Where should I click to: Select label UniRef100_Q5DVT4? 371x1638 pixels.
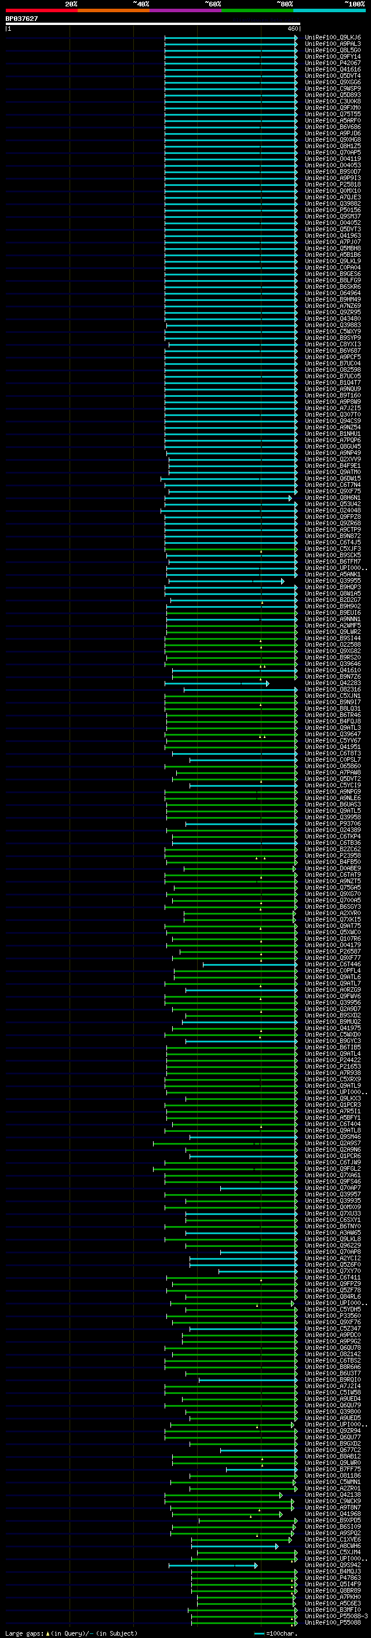(x=333, y=76)
